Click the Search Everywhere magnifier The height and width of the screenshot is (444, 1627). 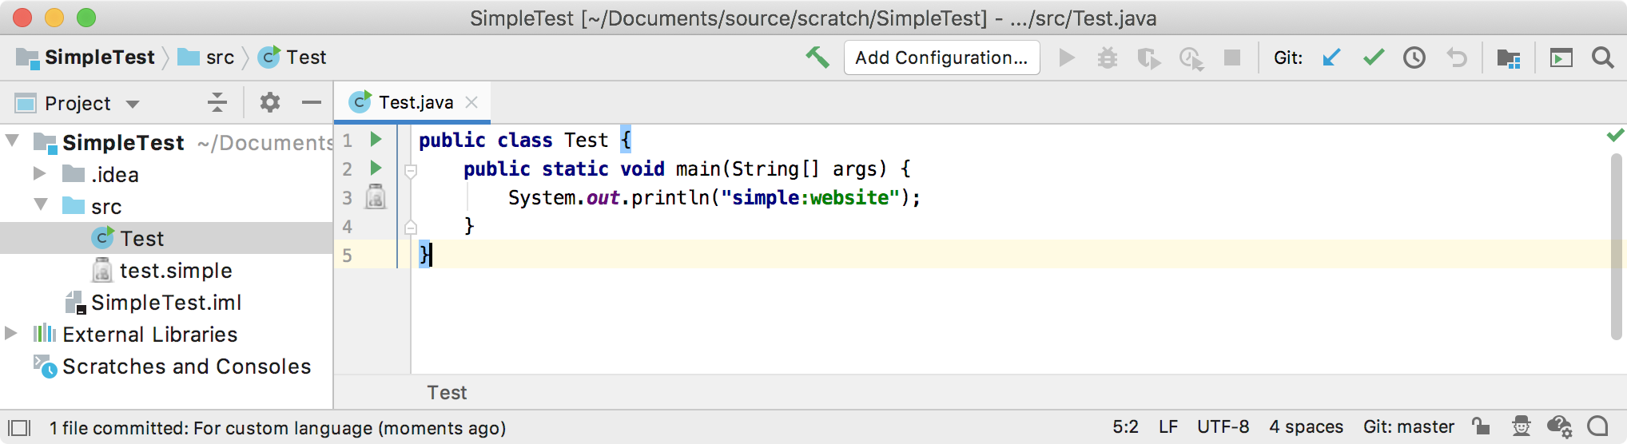(1602, 57)
